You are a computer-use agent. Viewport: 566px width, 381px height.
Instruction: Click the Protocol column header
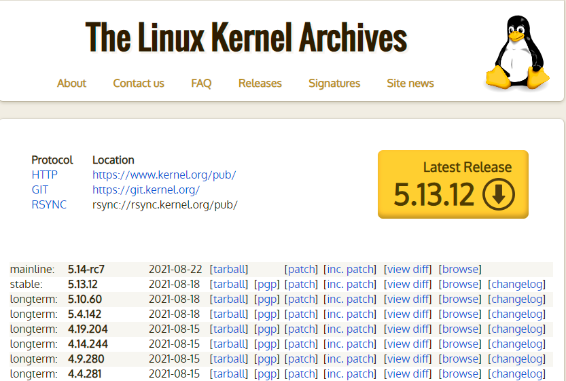52,160
